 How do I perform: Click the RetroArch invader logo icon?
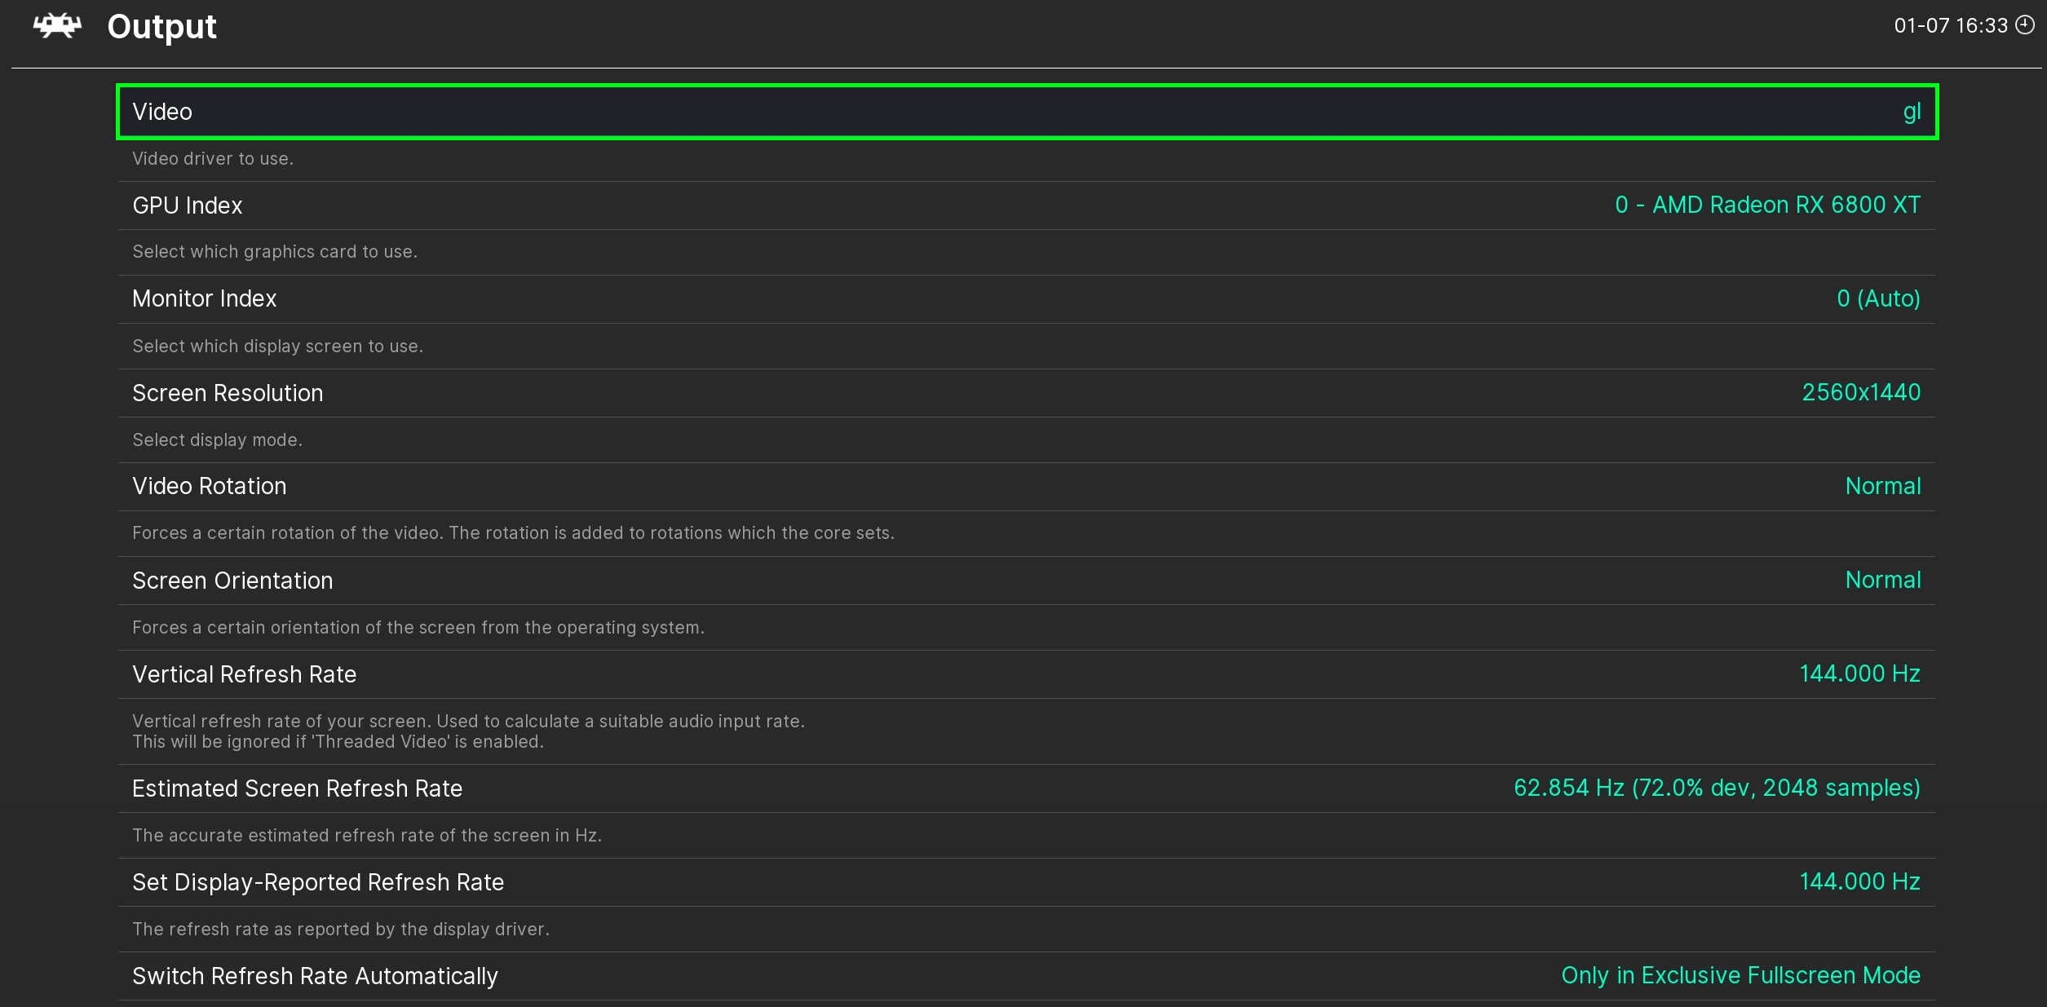pyautogui.click(x=57, y=26)
